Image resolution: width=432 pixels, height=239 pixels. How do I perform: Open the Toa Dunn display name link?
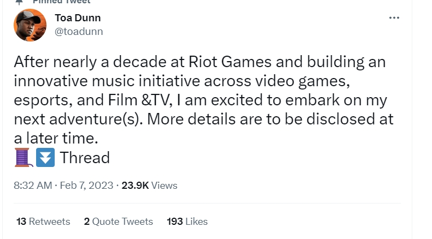point(78,18)
